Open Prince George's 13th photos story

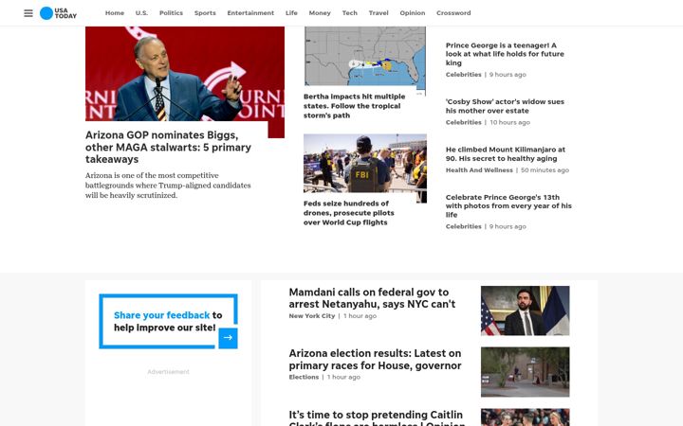[508, 205]
